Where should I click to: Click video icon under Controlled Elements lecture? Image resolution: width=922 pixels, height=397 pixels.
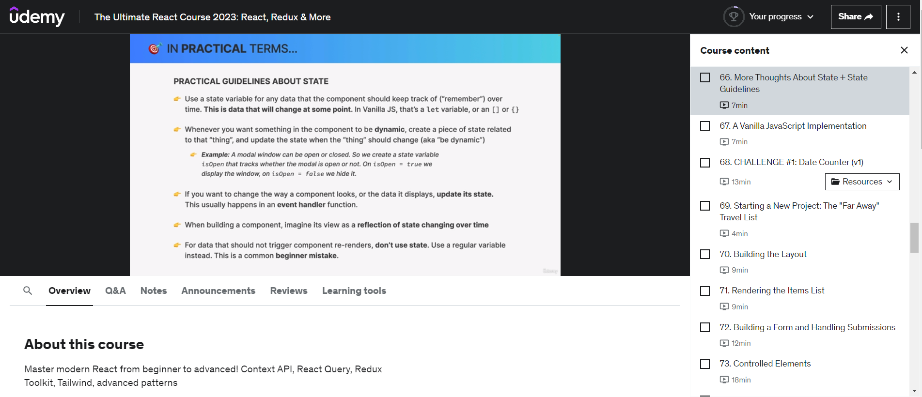click(x=724, y=380)
